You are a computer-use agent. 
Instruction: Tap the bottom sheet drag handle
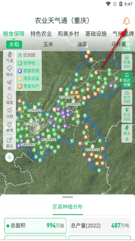[68, 197]
